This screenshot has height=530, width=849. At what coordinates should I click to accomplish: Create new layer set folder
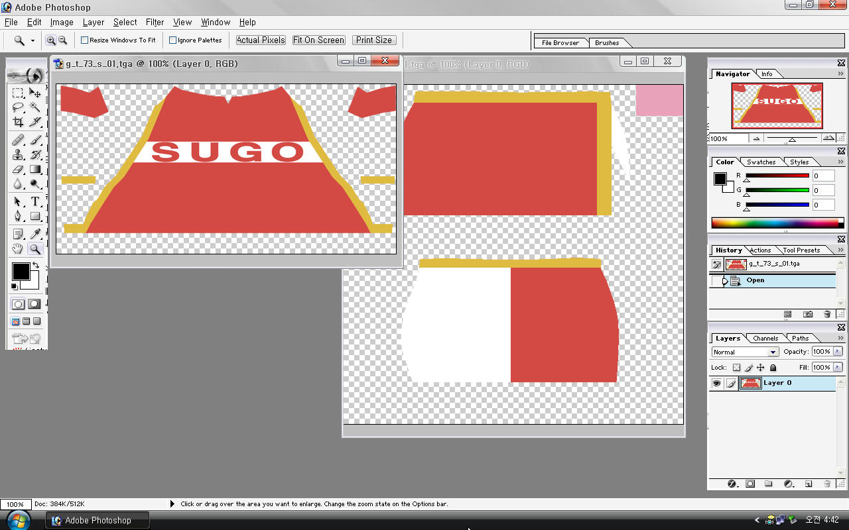coord(769,484)
